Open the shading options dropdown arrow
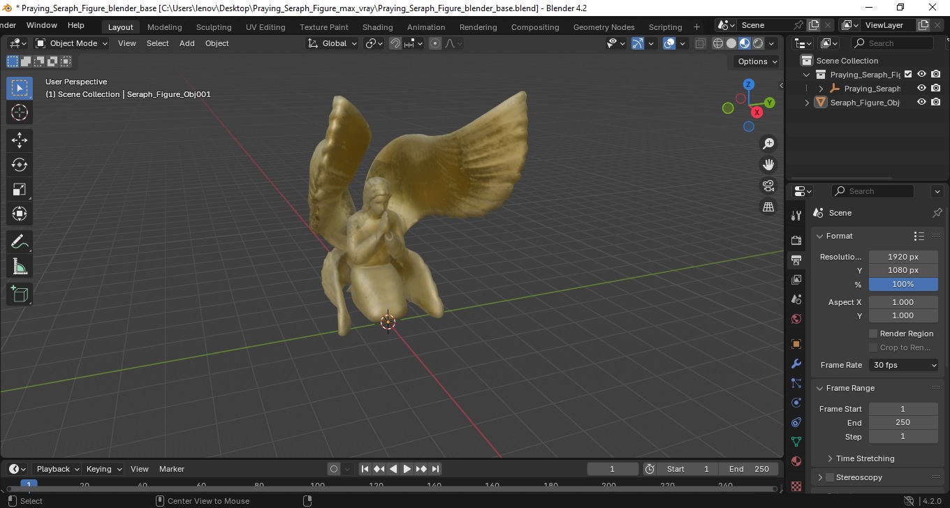Image resolution: width=950 pixels, height=508 pixels. click(772, 43)
